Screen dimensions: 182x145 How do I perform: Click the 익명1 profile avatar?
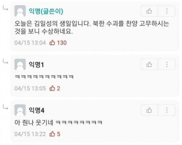pyautogui.click(x=20, y=64)
